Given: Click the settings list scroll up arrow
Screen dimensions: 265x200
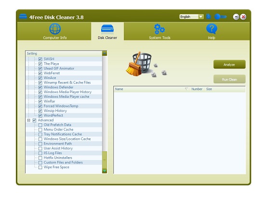Looking at the screenshot, I should (x=105, y=53).
